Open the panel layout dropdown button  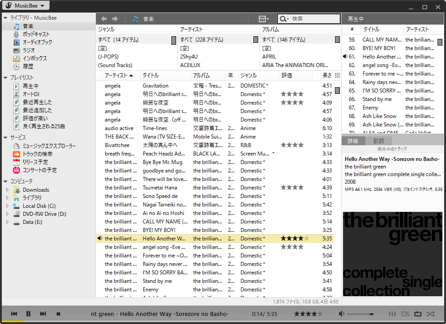[x=264, y=19]
